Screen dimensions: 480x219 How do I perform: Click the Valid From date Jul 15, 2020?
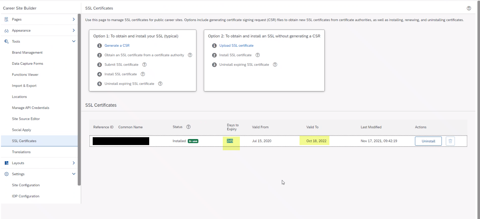coord(262,141)
